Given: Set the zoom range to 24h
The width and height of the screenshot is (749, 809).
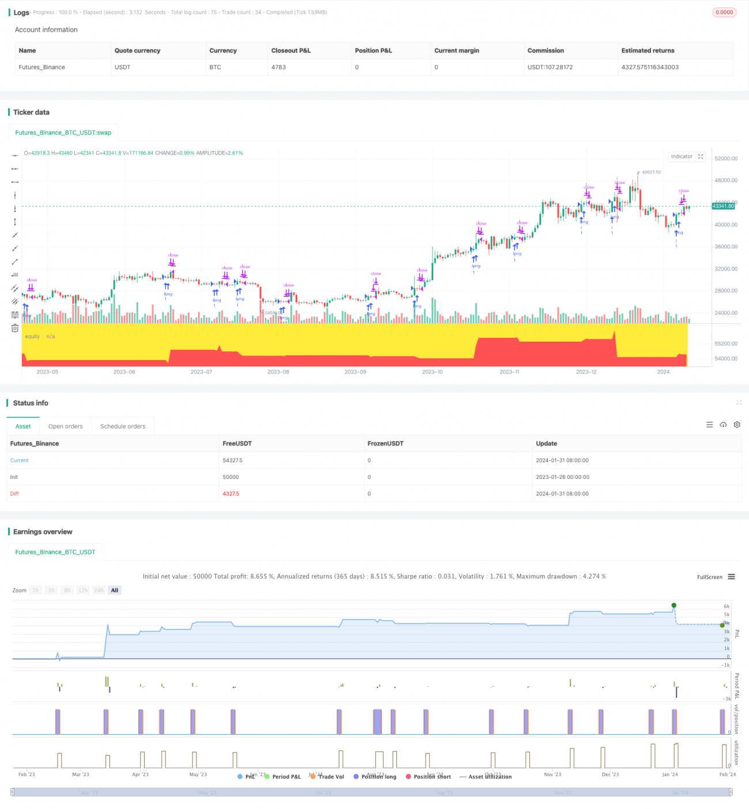Looking at the screenshot, I should (x=99, y=590).
